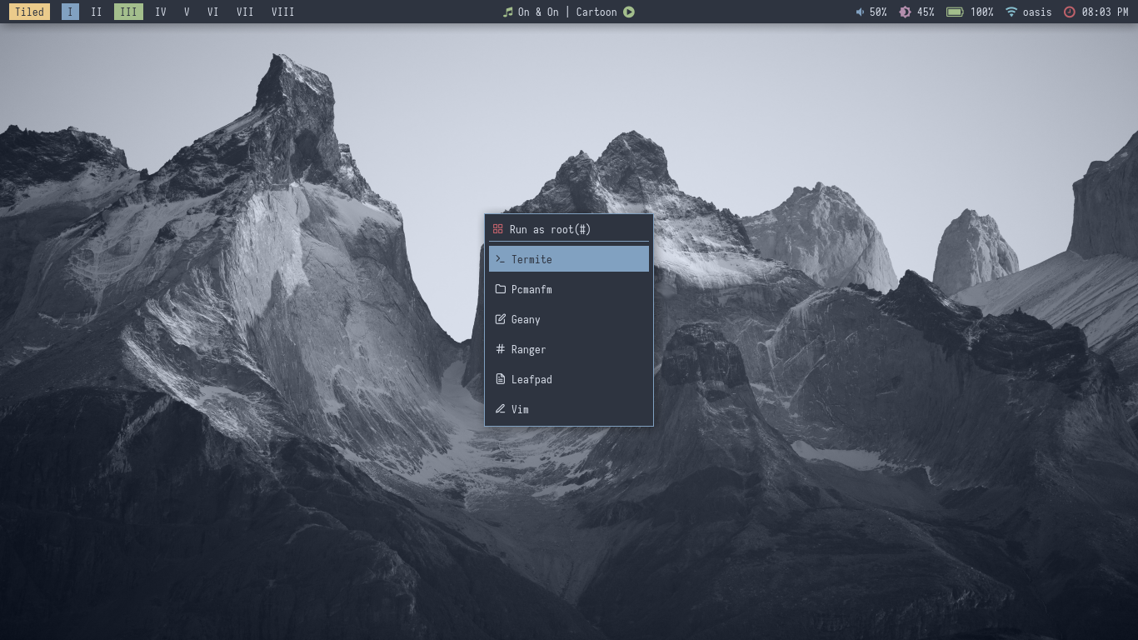Switch to workspace I
Image resolution: width=1138 pixels, height=640 pixels.
click(x=71, y=12)
